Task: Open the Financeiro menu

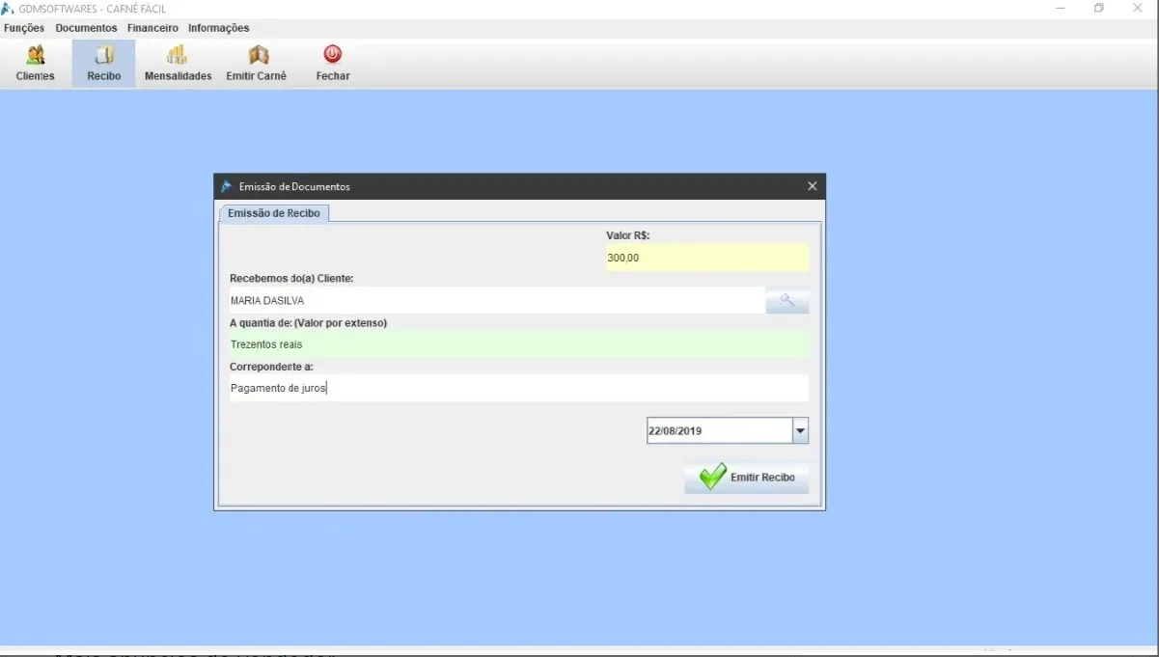Action: 152,28
